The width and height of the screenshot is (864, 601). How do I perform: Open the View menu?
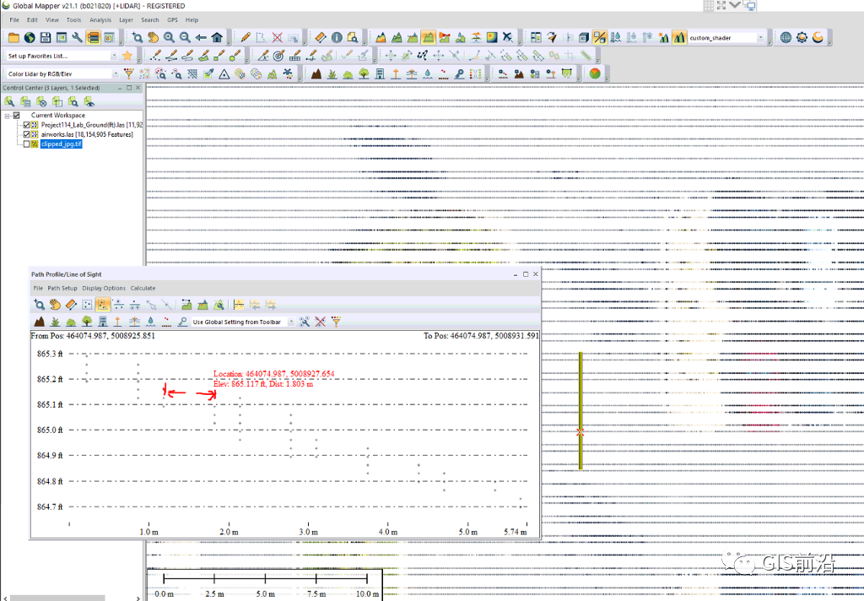51,20
